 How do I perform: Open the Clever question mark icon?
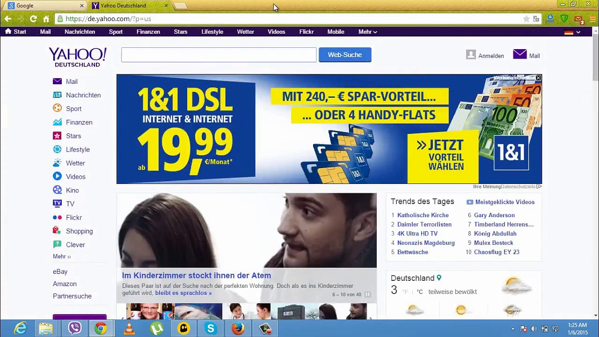click(x=57, y=244)
